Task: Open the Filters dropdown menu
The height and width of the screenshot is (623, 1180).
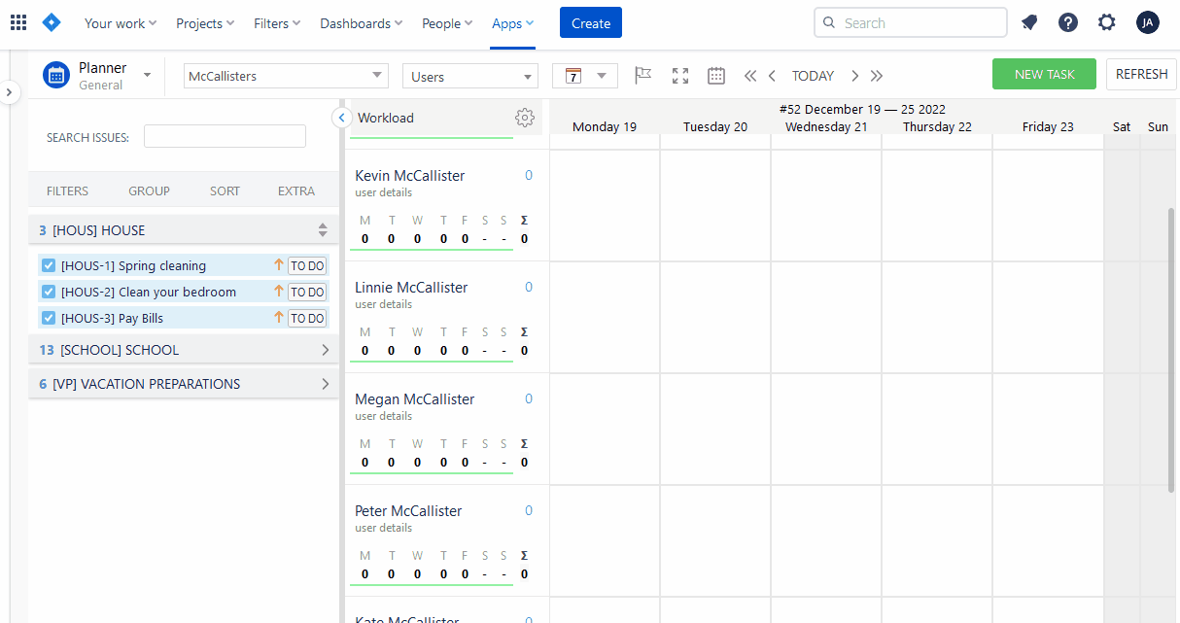Action: coord(277,23)
